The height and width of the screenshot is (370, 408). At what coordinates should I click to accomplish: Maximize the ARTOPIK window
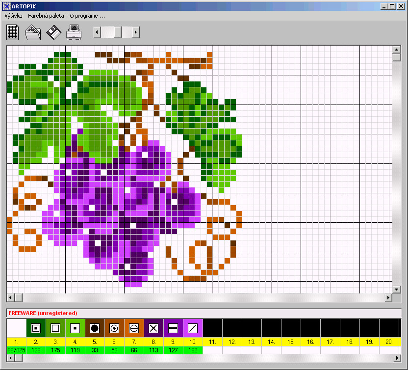392,6
